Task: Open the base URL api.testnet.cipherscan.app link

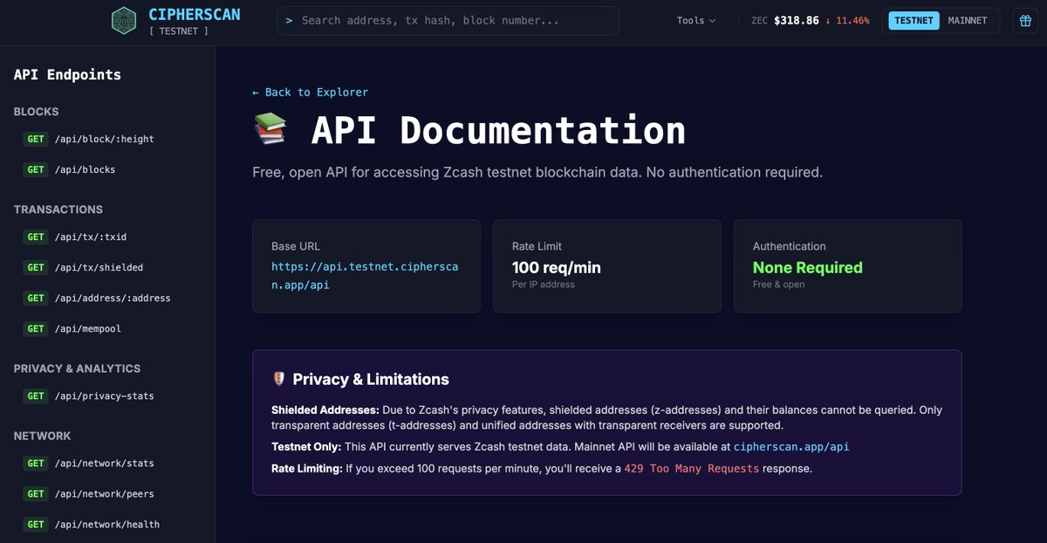Action: pyautogui.click(x=365, y=276)
